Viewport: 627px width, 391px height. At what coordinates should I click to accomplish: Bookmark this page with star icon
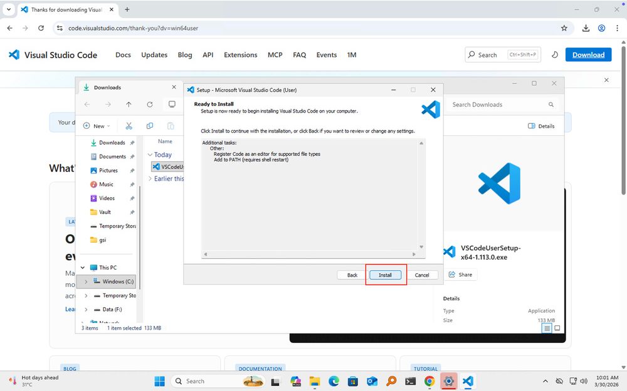pyautogui.click(x=564, y=28)
